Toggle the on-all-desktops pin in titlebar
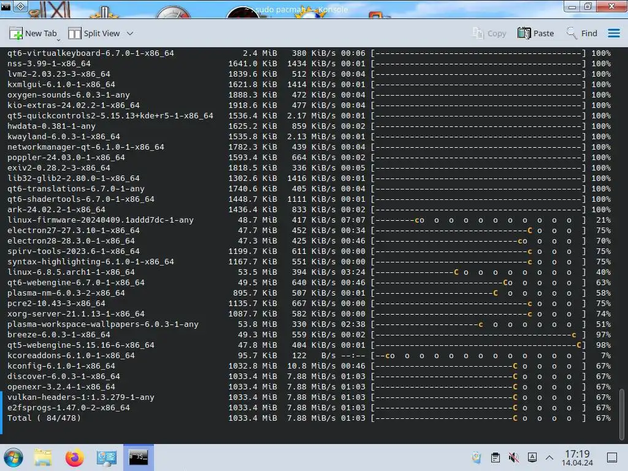The width and height of the screenshot is (628, 471). click(x=20, y=6)
